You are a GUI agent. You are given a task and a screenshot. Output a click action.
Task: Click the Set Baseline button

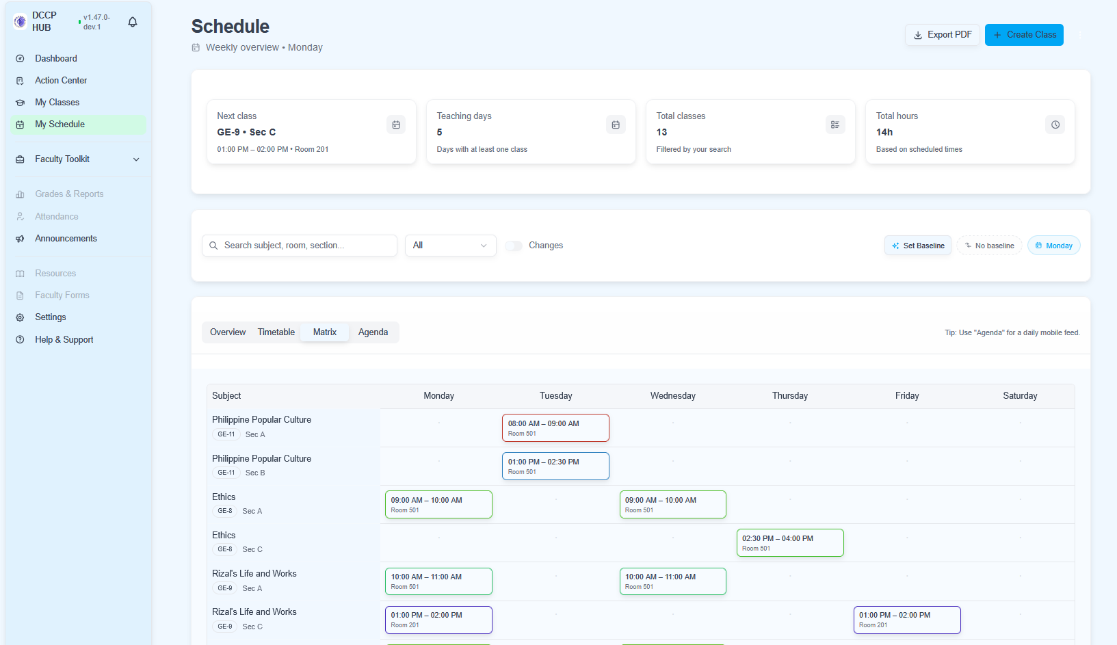(x=918, y=246)
